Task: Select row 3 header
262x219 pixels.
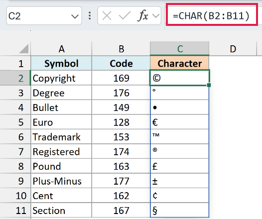Action: pyautogui.click(x=15, y=93)
